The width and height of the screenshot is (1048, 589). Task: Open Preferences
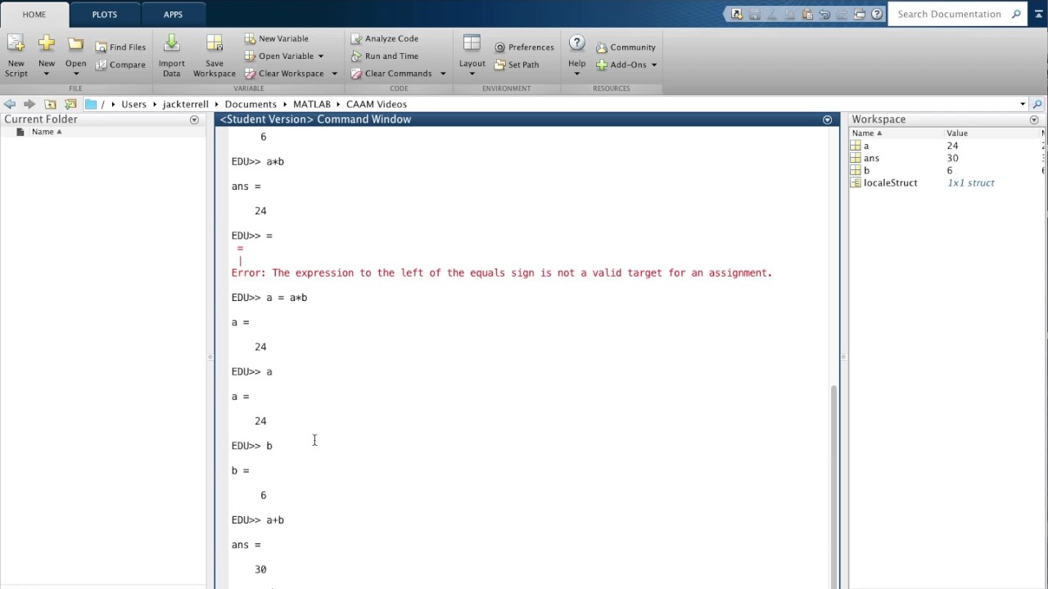click(524, 47)
